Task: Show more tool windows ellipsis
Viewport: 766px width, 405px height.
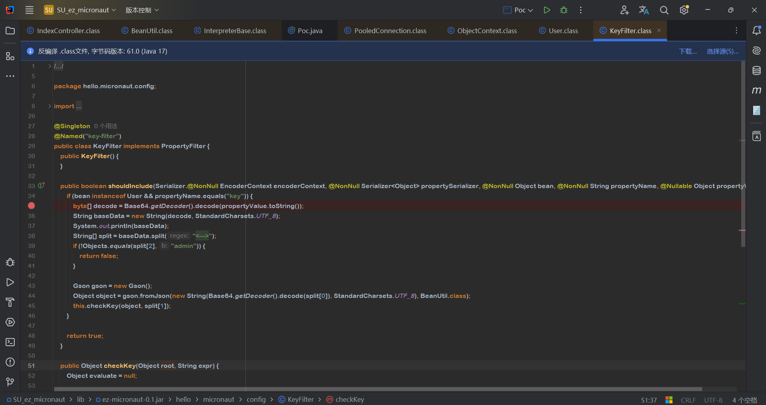Action: point(10,76)
